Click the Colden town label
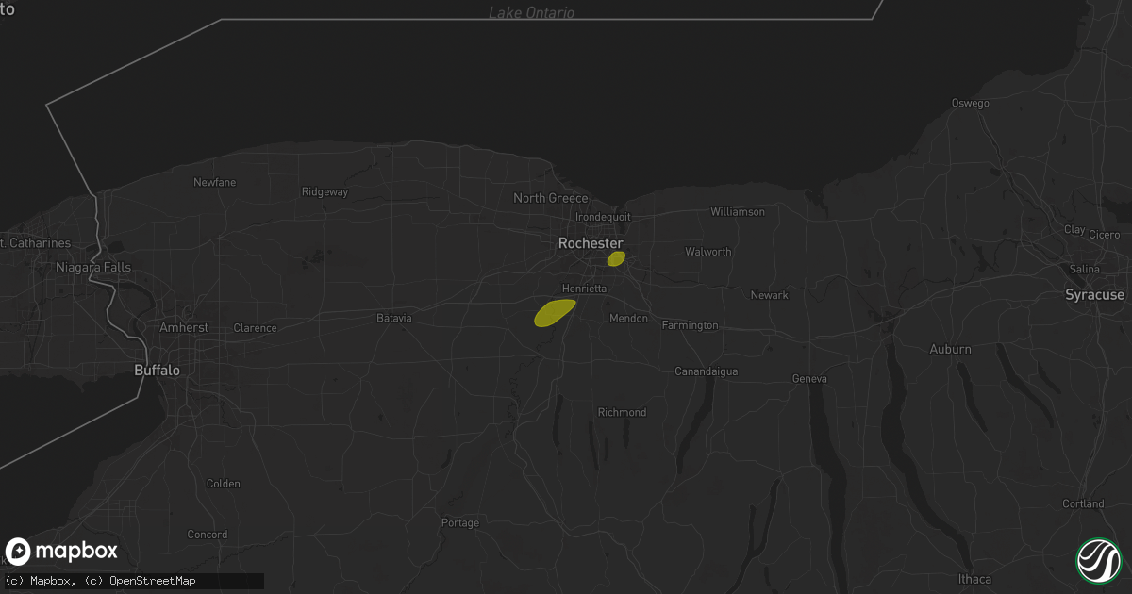 (224, 484)
